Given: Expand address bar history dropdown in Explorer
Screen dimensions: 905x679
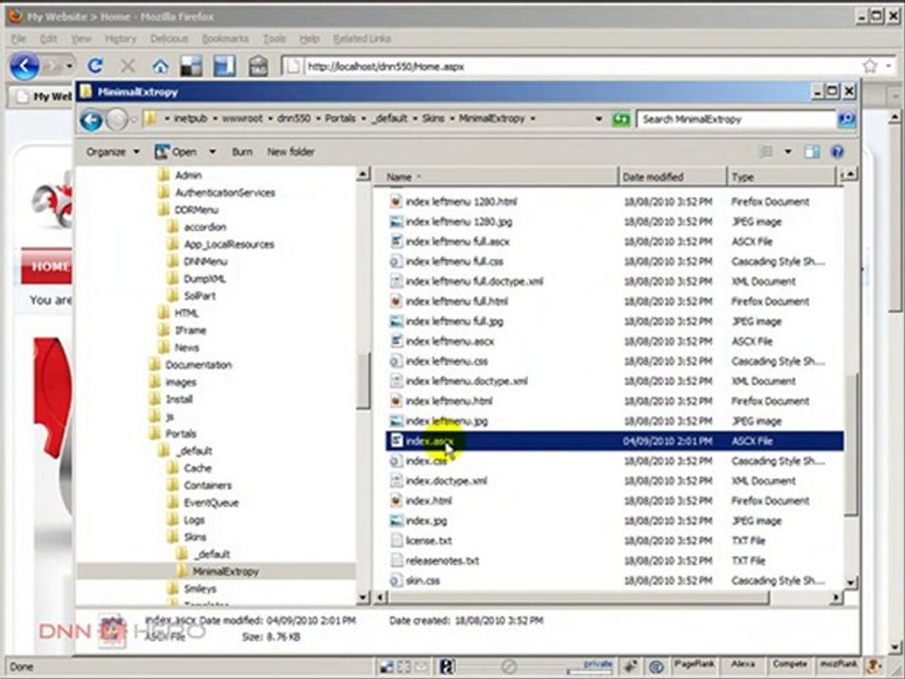Looking at the screenshot, I should (599, 119).
